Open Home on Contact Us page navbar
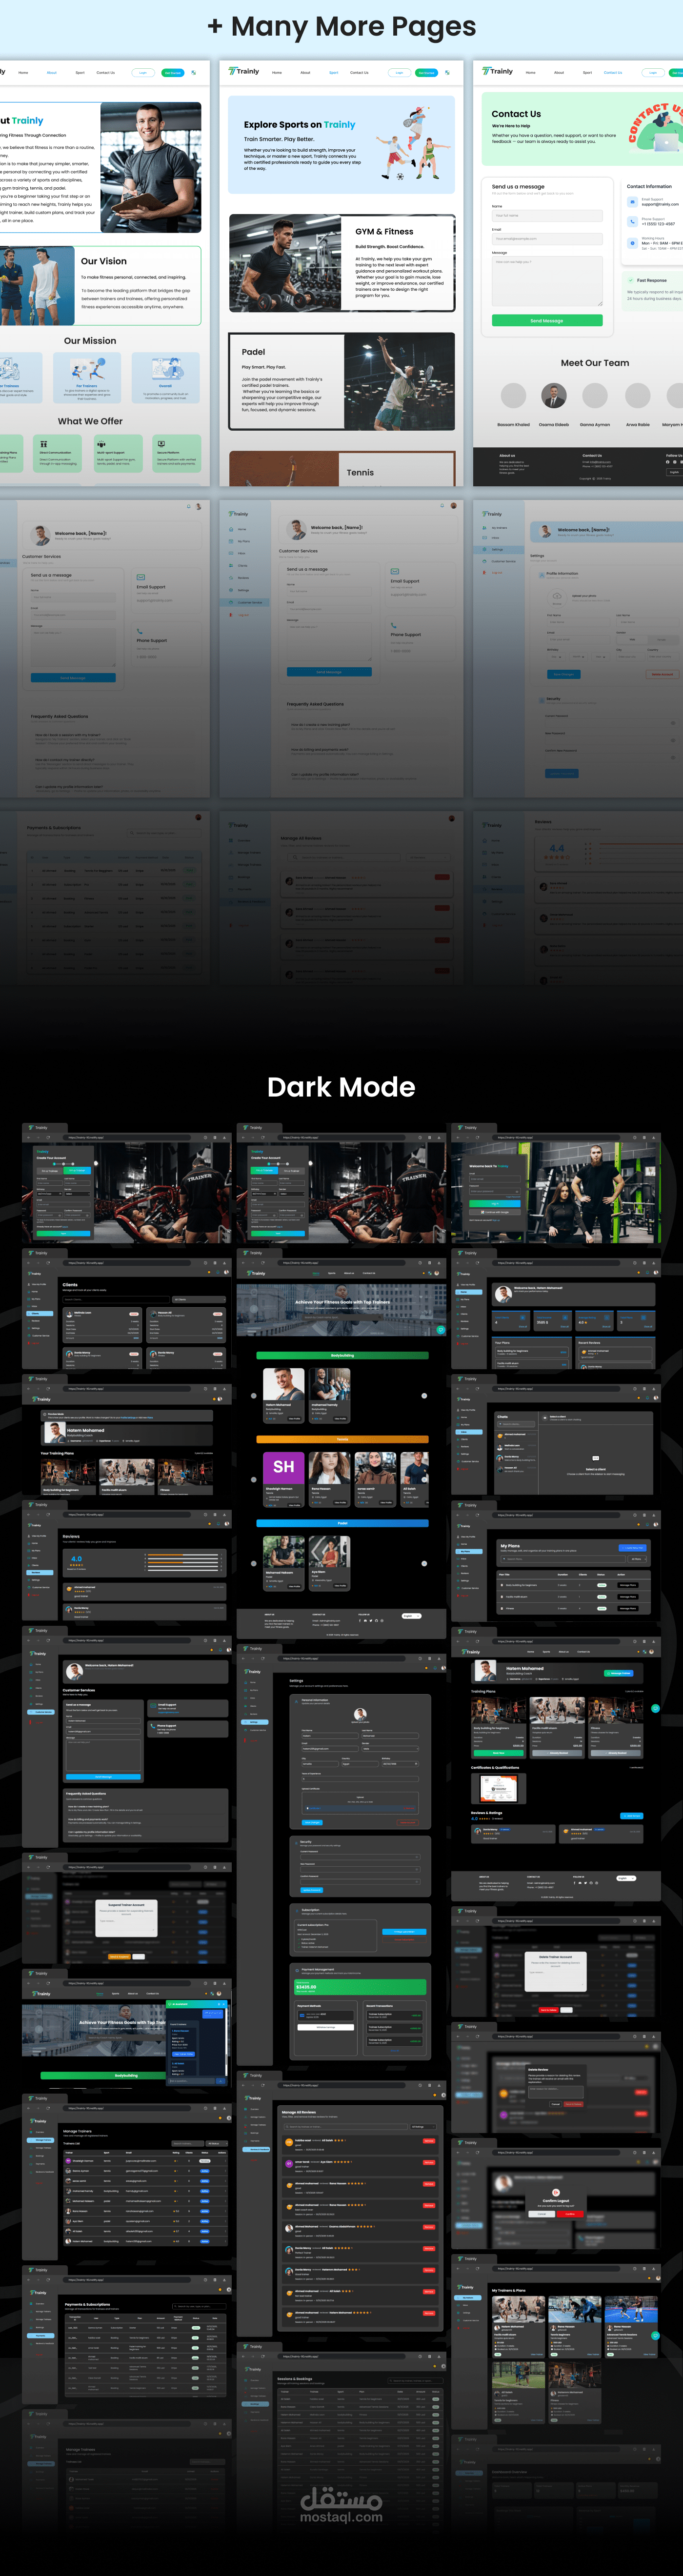683x2576 pixels. [x=530, y=72]
